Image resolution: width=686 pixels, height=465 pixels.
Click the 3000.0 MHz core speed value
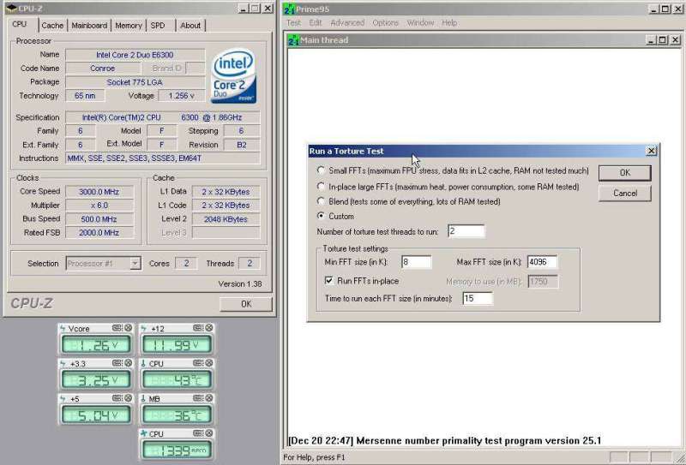[x=99, y=192]
